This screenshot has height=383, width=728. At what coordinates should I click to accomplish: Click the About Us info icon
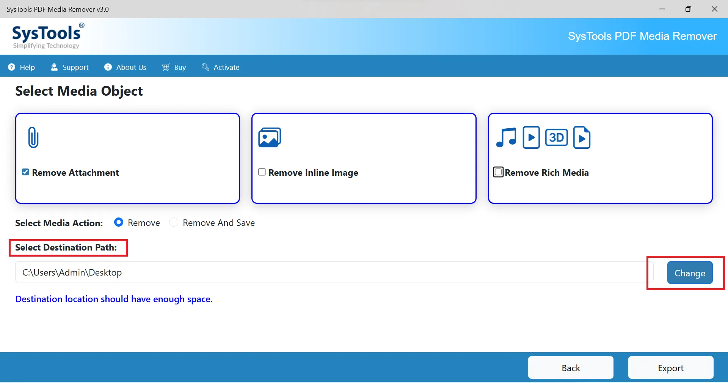pos(108,67)
